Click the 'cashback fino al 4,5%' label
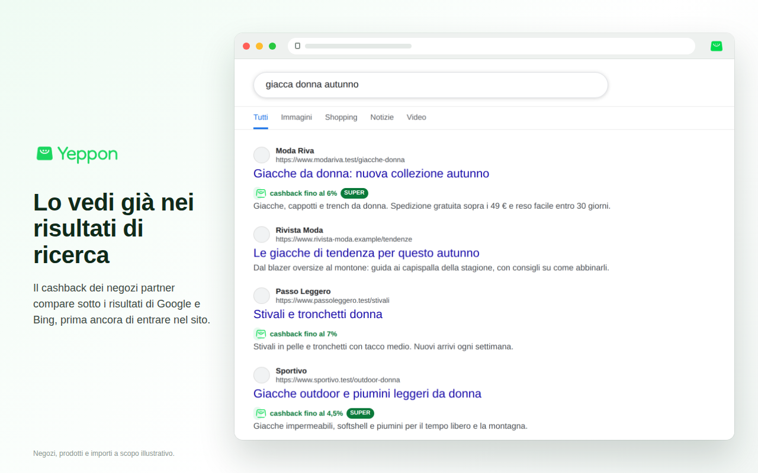758x473 pixels. 306,413
